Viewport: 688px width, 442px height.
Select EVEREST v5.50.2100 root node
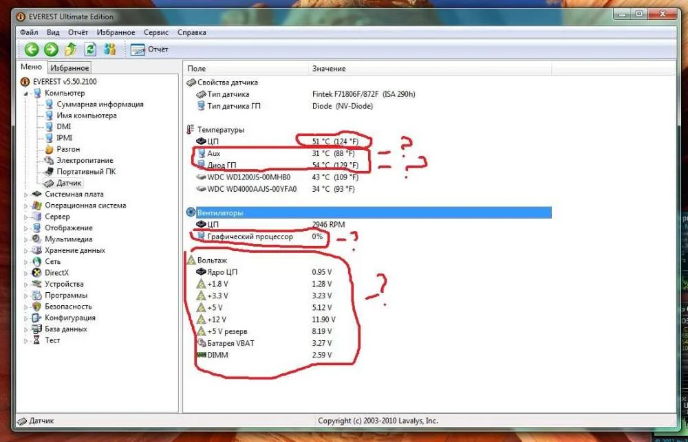click(x=65, y=82)
